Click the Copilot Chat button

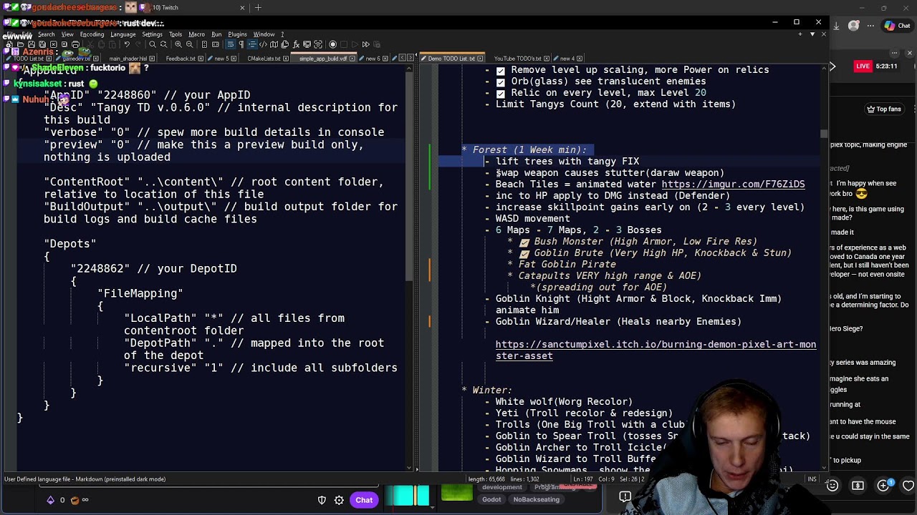pos(897,26)
